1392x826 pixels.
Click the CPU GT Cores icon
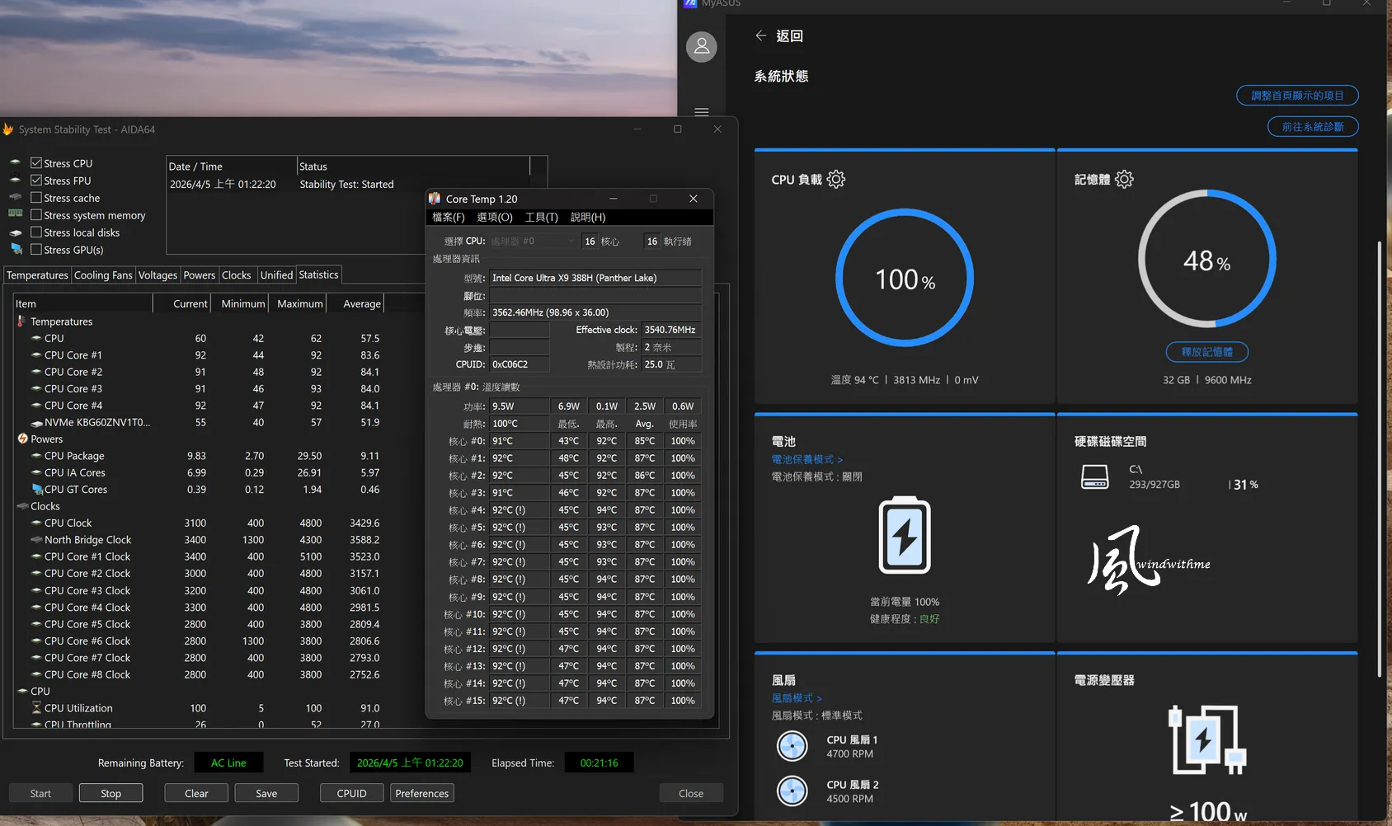[37, 490]
